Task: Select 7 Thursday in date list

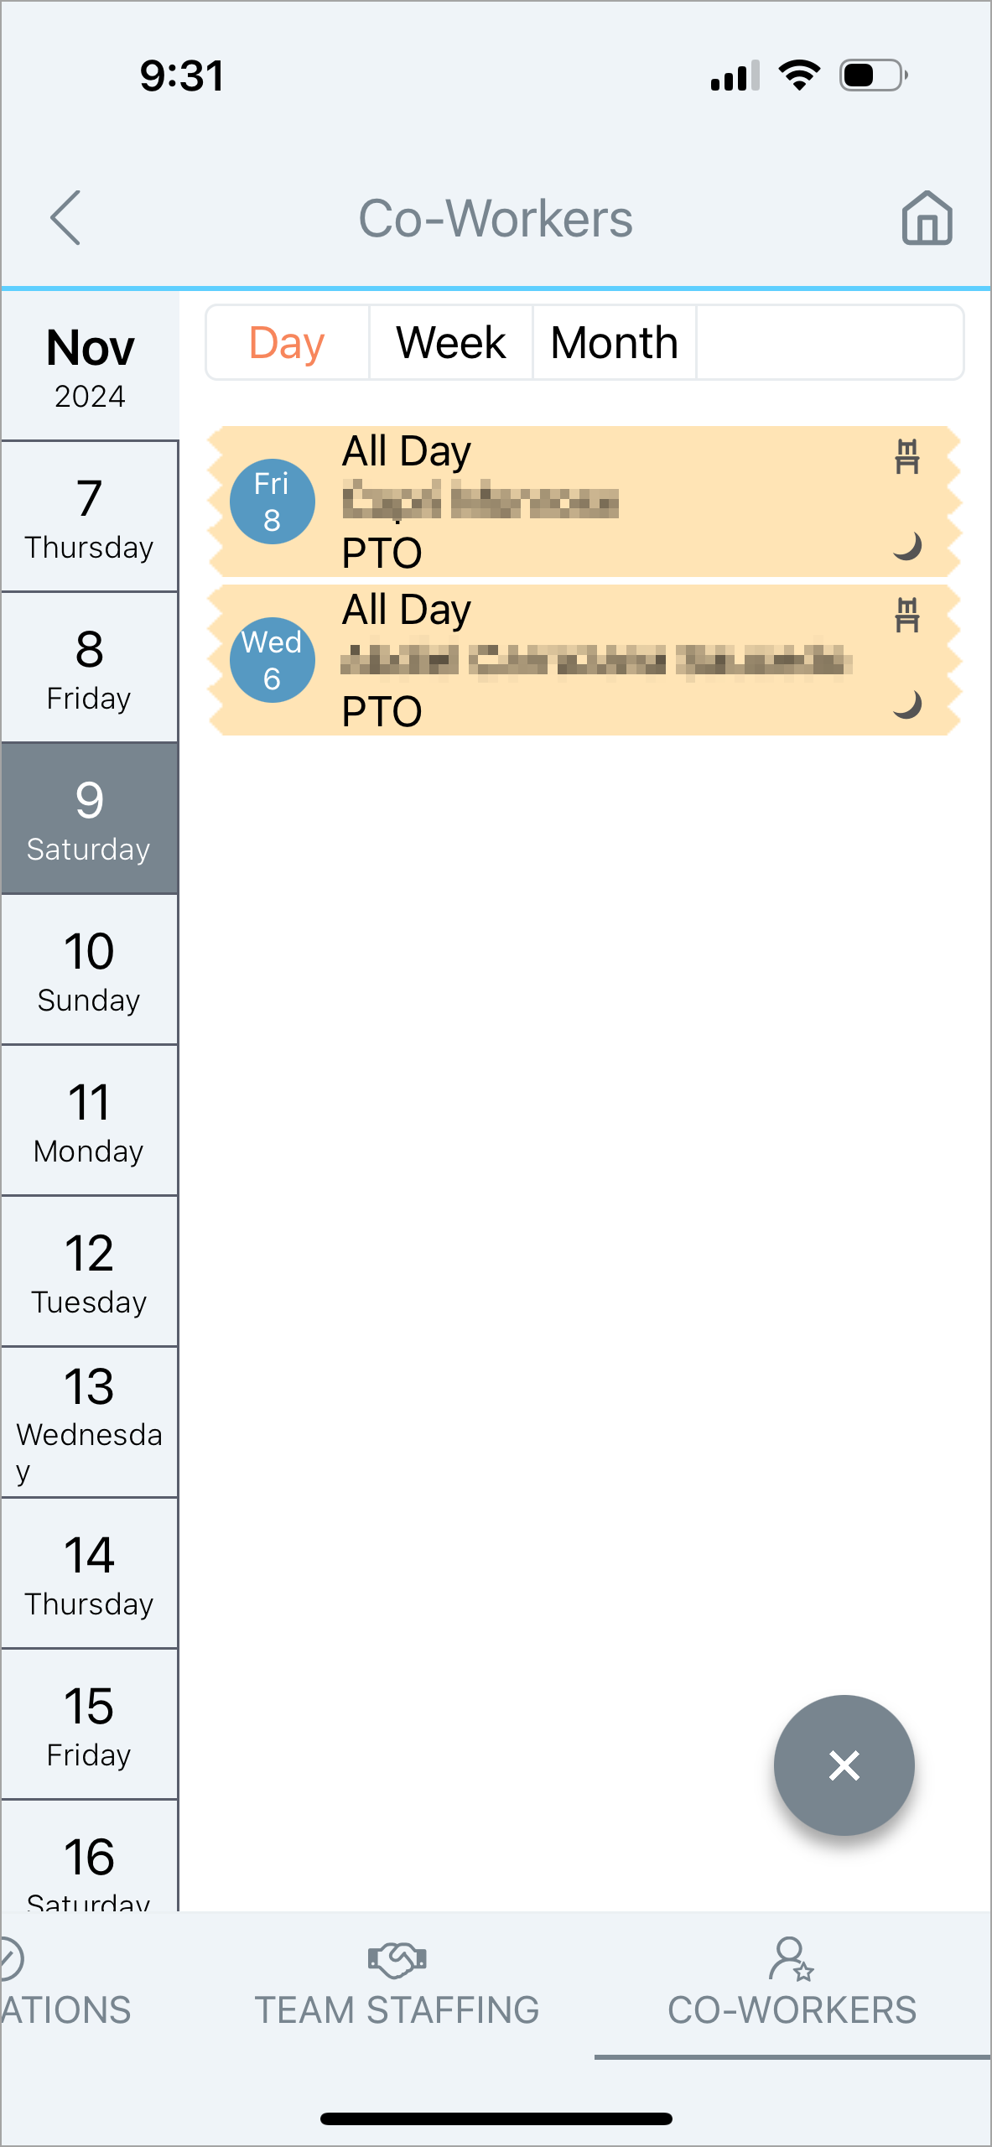Action: 89,517
